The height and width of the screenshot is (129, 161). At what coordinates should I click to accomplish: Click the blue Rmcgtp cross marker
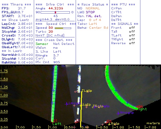118,113
